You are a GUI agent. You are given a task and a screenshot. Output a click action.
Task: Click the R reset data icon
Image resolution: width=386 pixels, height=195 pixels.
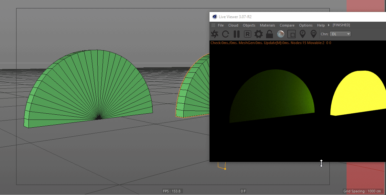pyautogui.click(x=247, y=34)
